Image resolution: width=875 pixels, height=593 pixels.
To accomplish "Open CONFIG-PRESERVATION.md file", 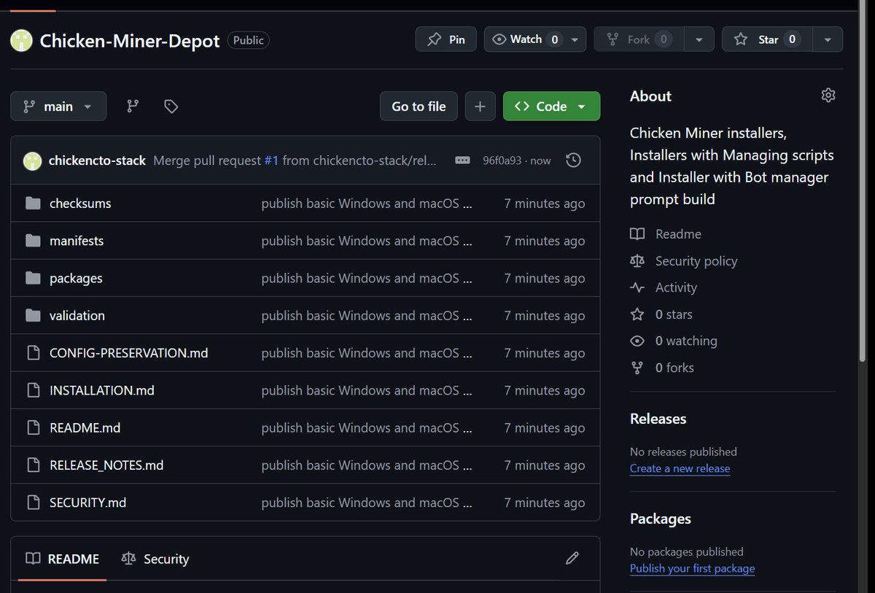I will click(x=129, y=353).
